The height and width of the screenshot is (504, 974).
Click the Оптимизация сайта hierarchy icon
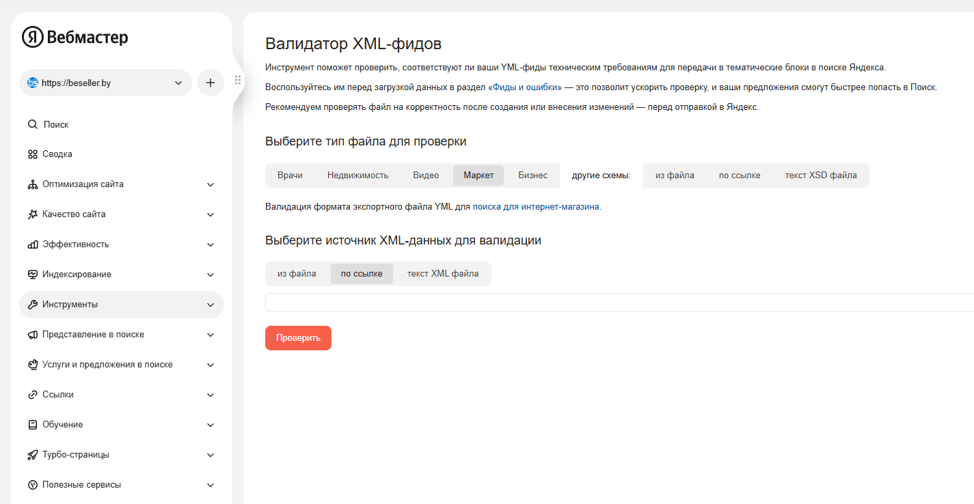coord(32,184)
